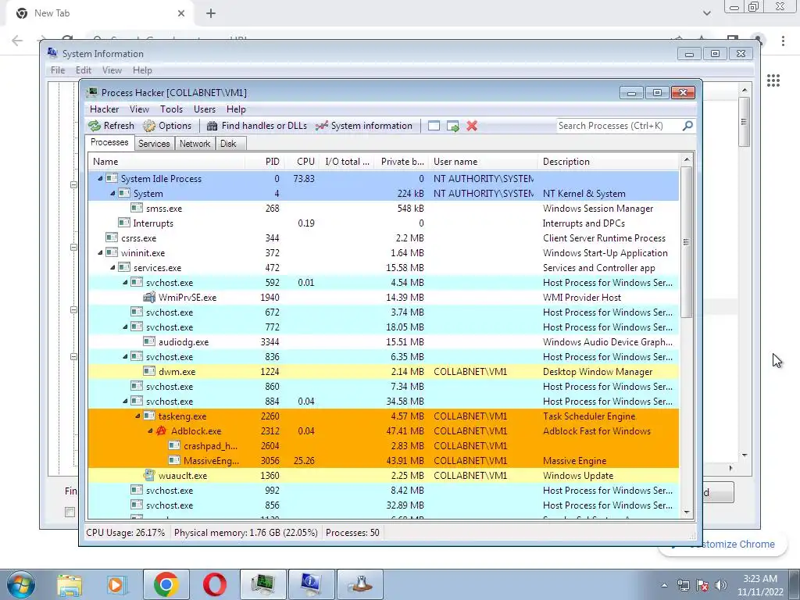Click the search magnifier icon

(687, 126)
